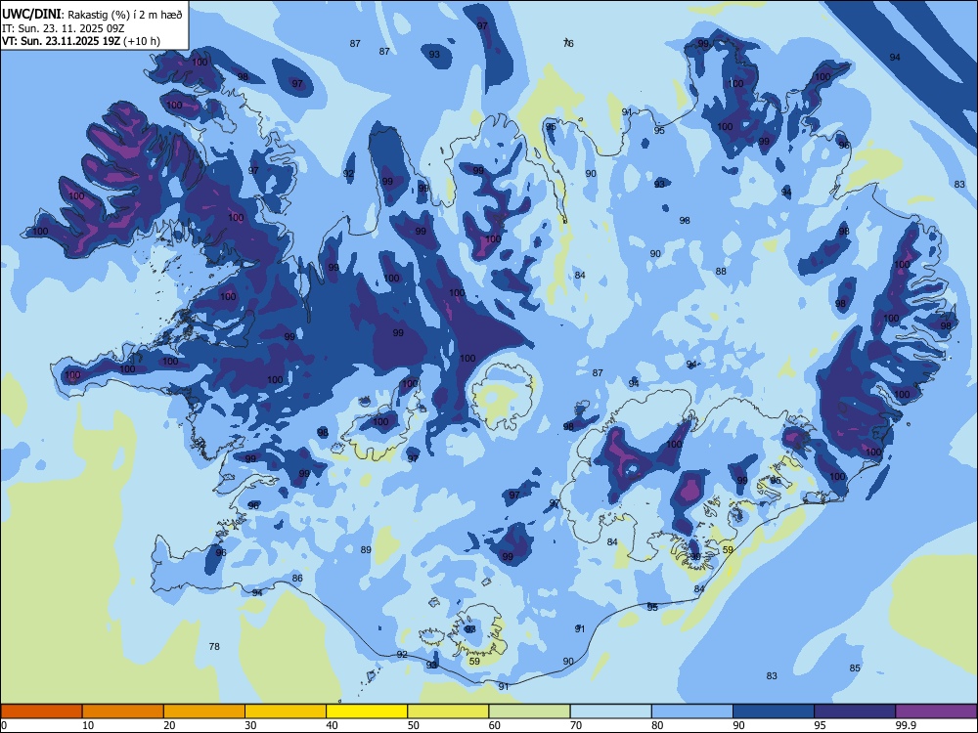The width and height of the screenshot is (978, 733).
Task: Click the valid time line "VT: Sun. 23.11.2025 19Z"
Action: tap(61, 42)
